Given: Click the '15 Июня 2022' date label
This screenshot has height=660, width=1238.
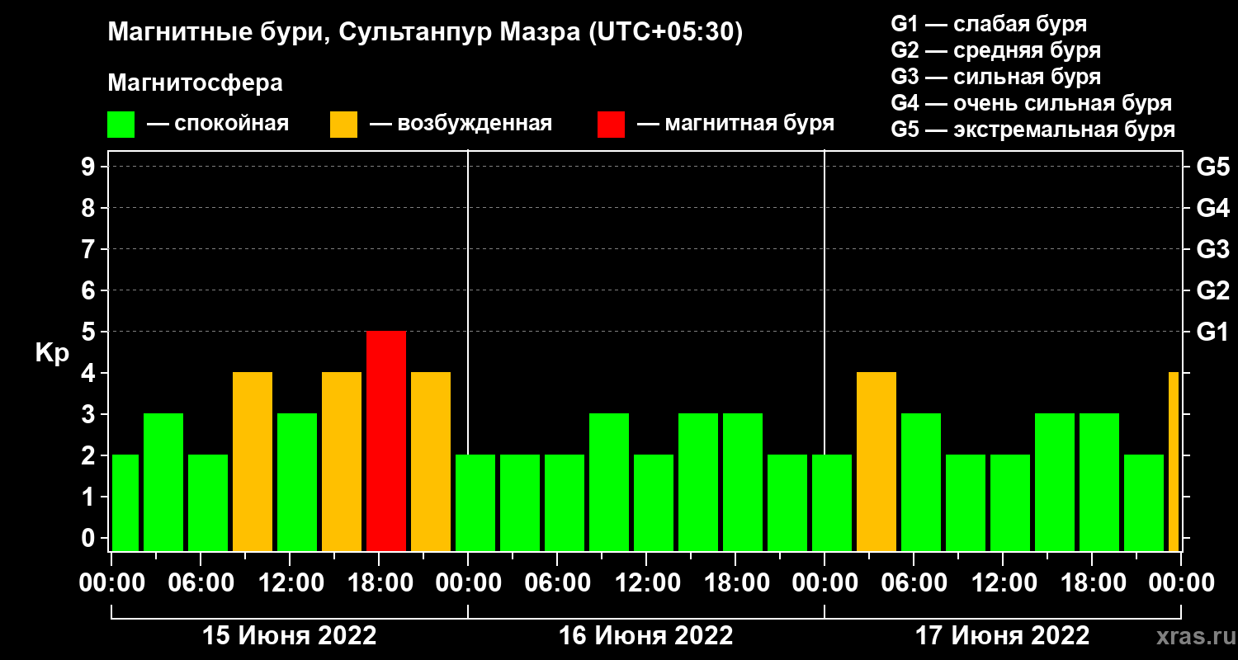Looking at the screenshot, I should click(x=290, y=636).
